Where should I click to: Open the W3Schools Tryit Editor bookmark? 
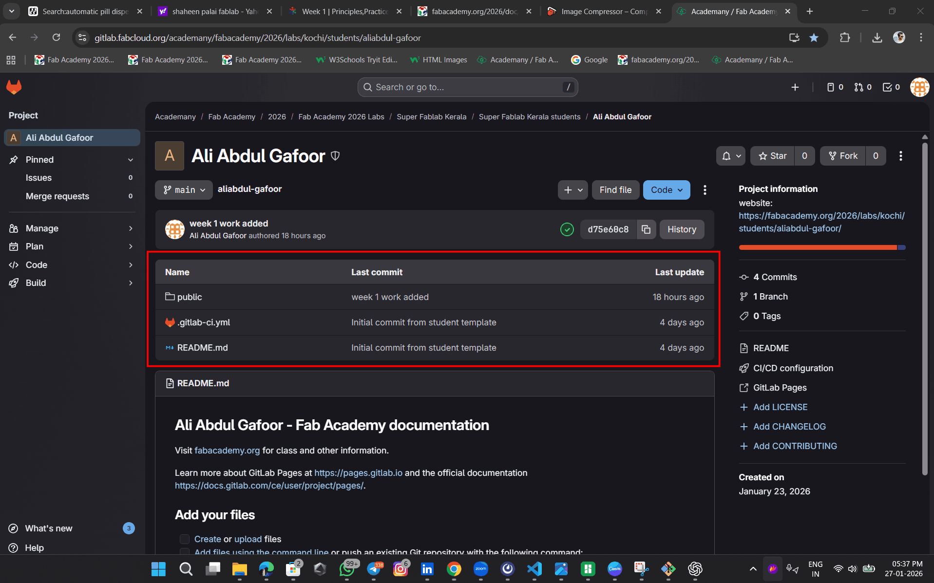[x=357, y=60]
